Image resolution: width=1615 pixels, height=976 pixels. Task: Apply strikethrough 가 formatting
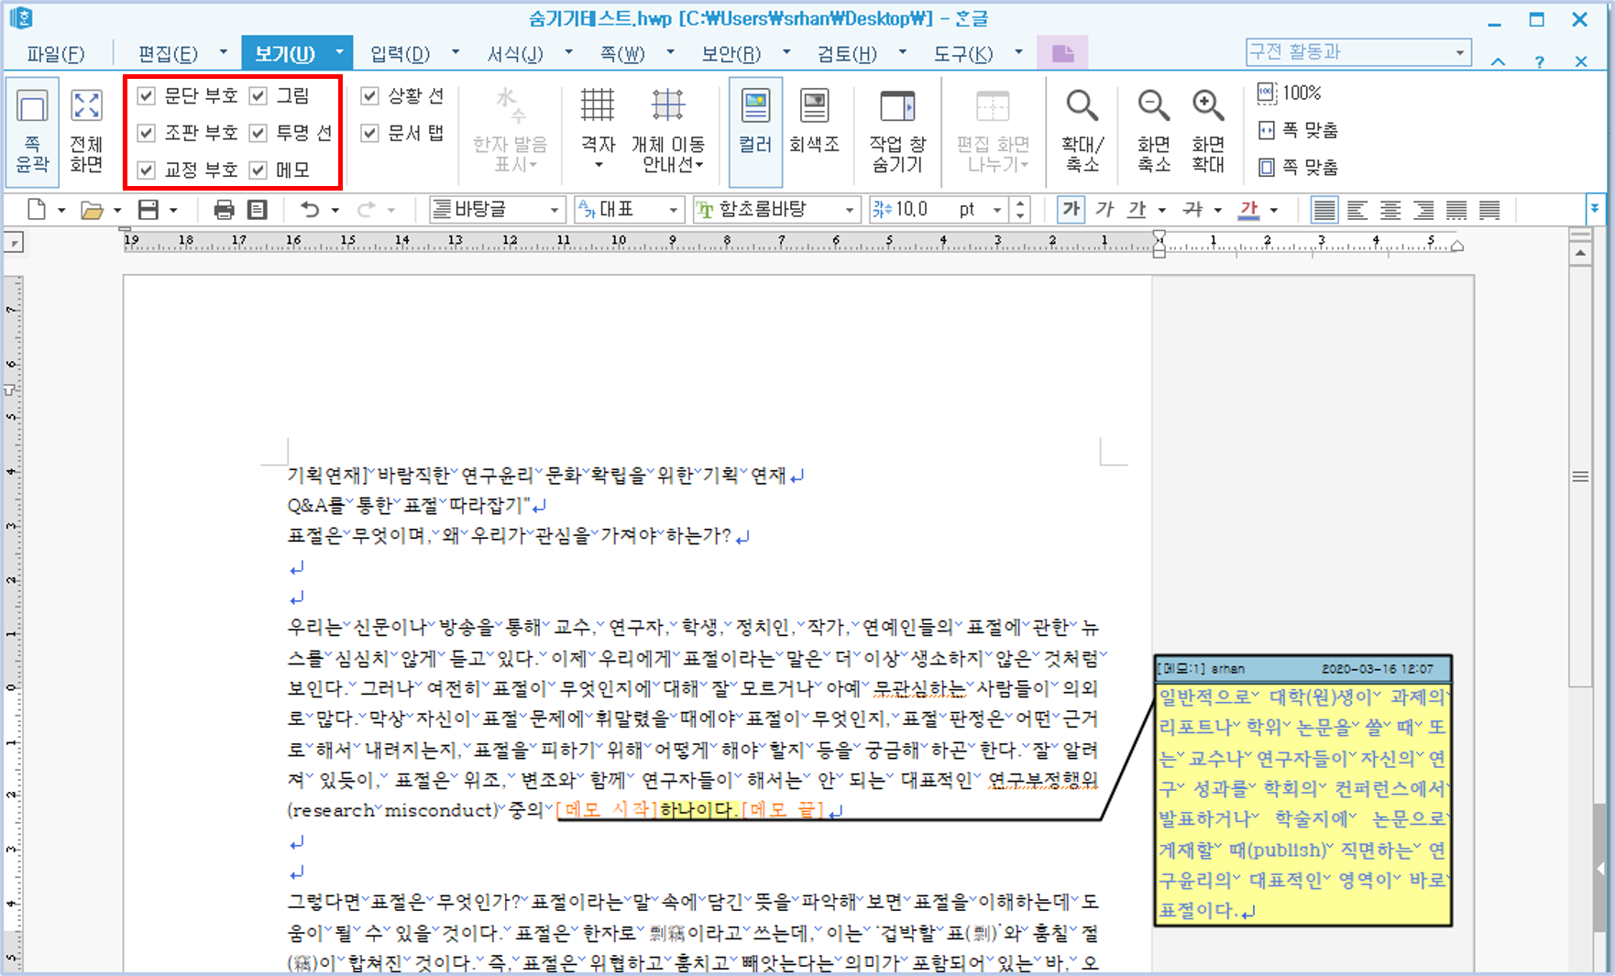coord(1192,210)
